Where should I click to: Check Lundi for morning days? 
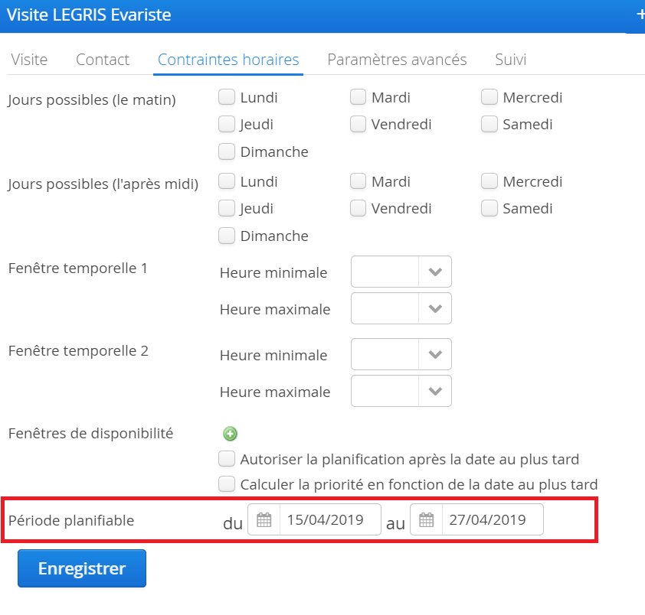(x=227, y=97)
